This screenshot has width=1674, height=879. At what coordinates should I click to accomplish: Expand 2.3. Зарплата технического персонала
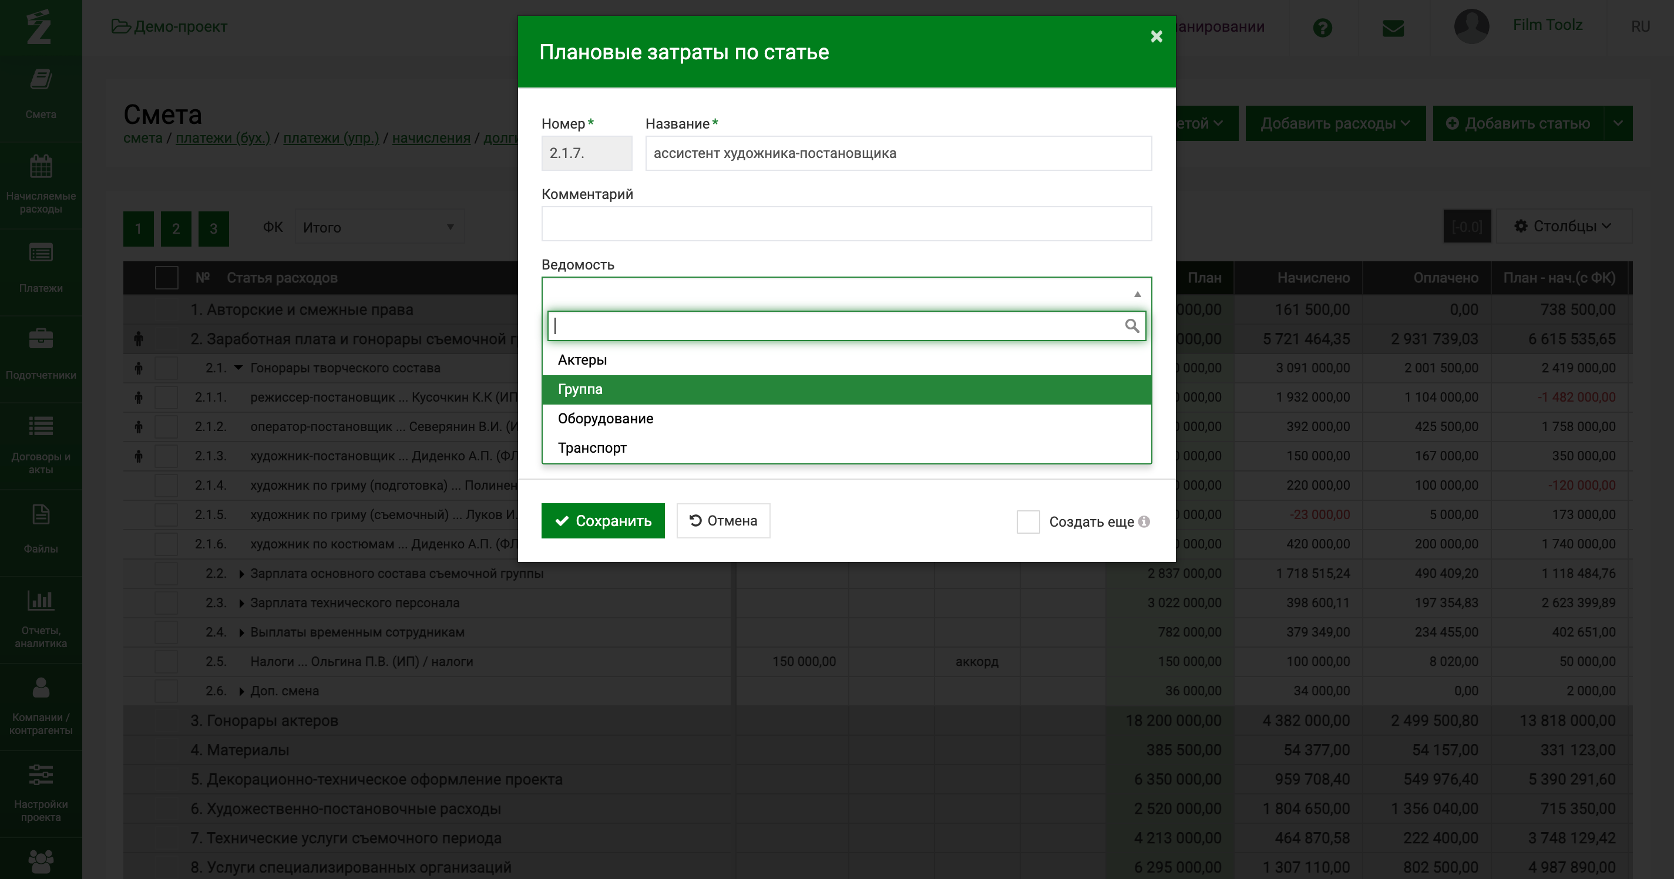click(241, 603)
